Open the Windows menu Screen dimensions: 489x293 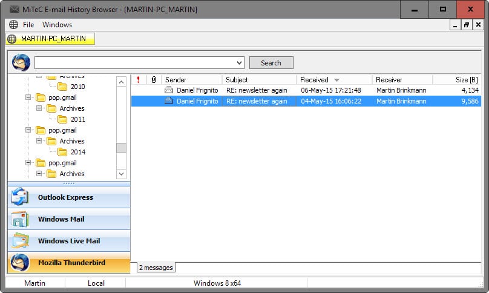pyautogui.click(x=57, y=25)
